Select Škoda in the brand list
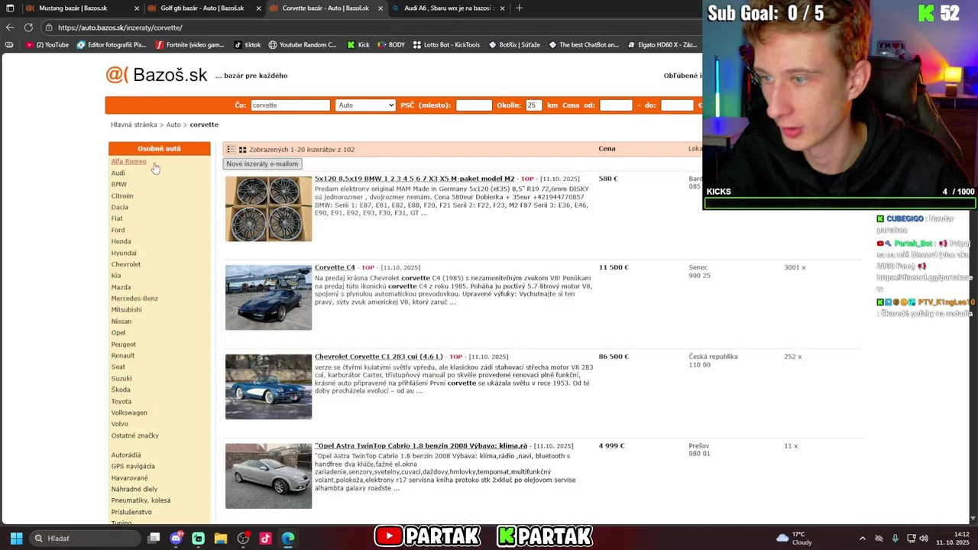The height and width of the screenshot is (550, 978). tap(121, 390)
